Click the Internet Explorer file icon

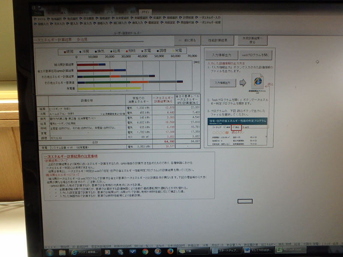(257, 81)
